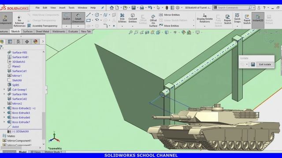Switch to the Evaluate tab
This screenshot has width=282, height=158.
pos(73,32)
